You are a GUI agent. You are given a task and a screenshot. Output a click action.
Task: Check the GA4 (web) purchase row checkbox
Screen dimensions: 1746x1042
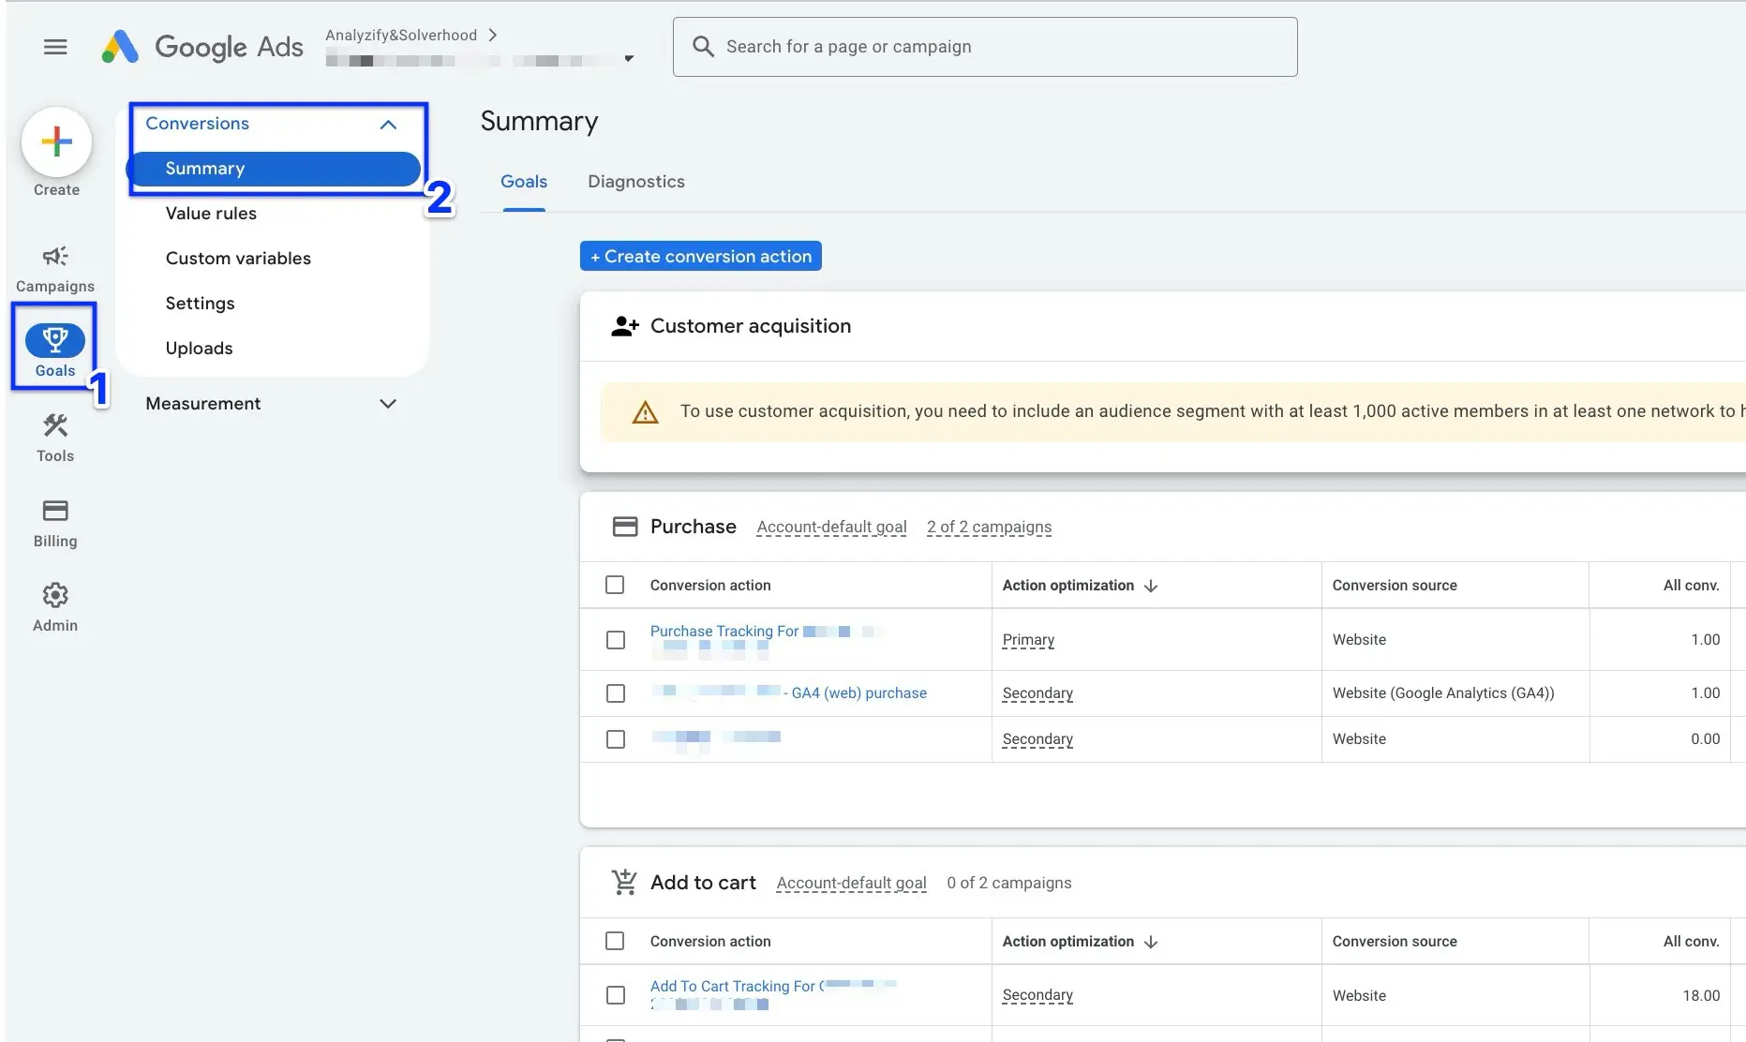click(616, 693)
